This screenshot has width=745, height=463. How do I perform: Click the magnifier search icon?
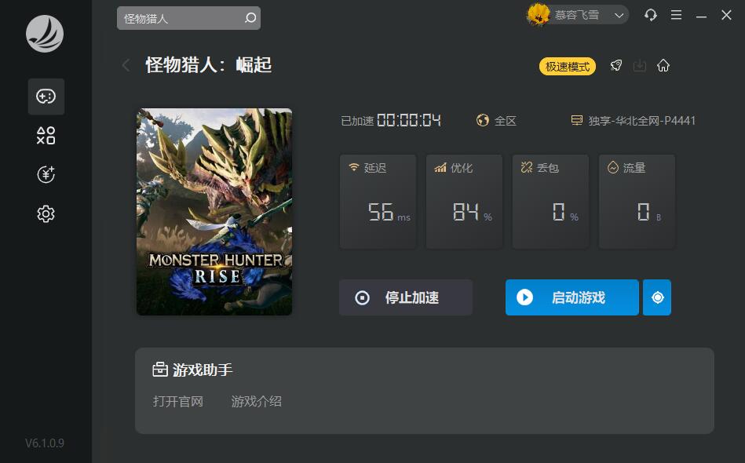[250, 18]
